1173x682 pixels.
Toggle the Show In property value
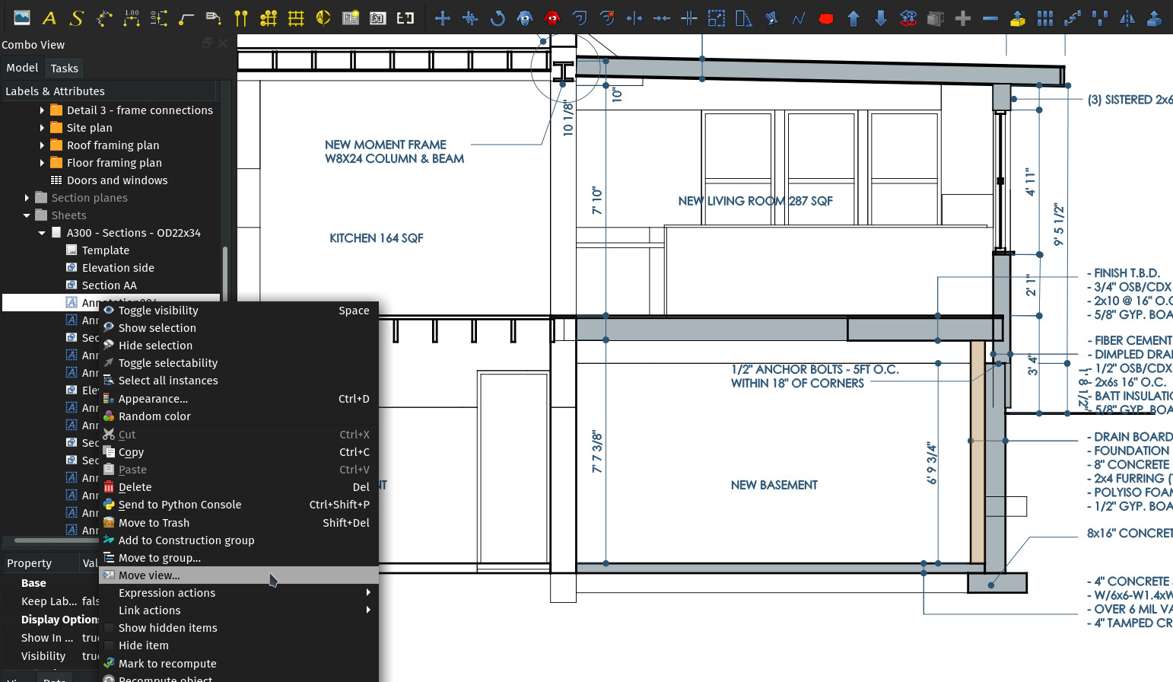coord(91,638)
